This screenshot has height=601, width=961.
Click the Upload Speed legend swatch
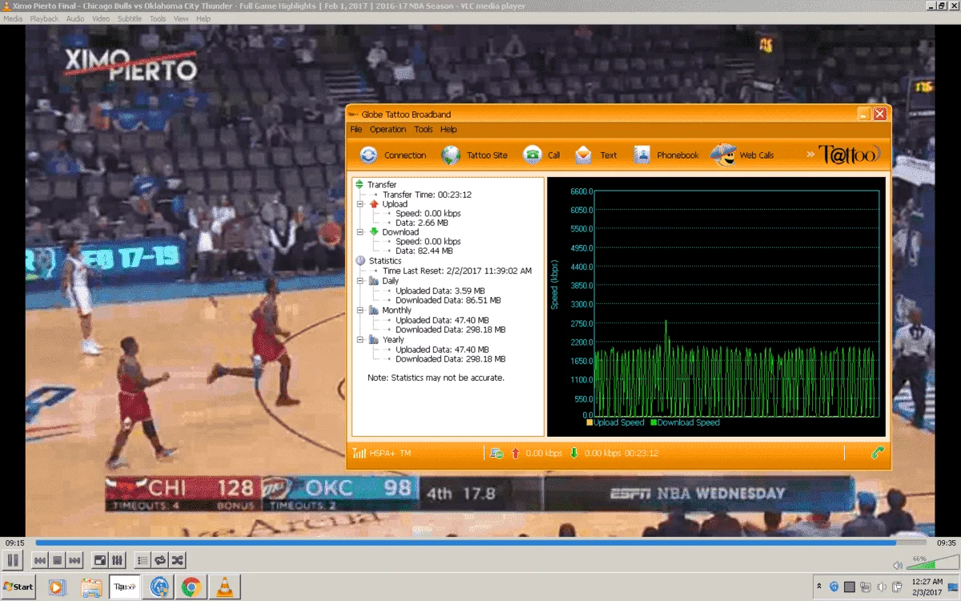(x=590, y=422)
